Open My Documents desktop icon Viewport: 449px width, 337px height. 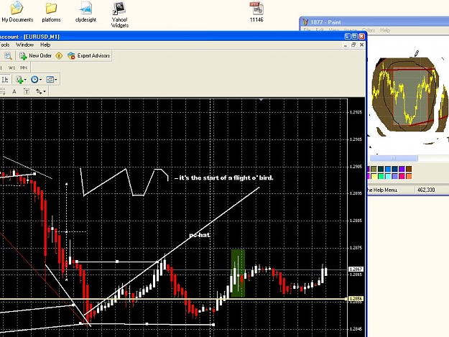(17, 12)
